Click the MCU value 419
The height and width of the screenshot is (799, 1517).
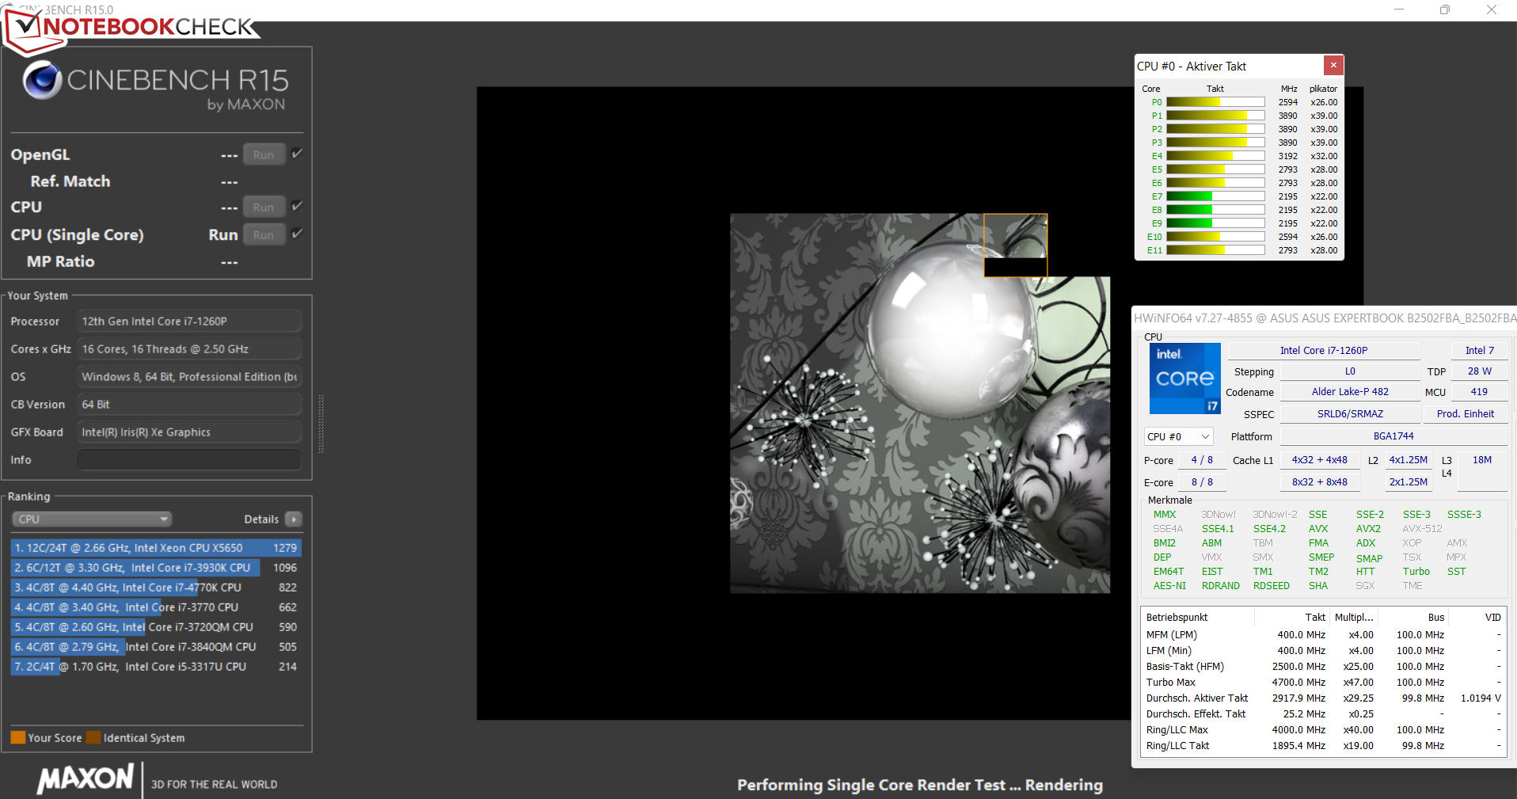click(x=1479, y=392)
